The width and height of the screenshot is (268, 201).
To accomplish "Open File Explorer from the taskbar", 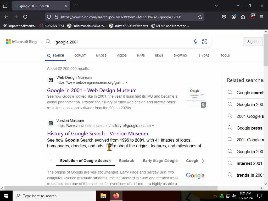I will (103, 196).
